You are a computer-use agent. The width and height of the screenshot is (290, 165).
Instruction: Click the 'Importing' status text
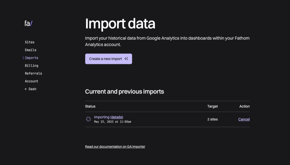point(102,117)
